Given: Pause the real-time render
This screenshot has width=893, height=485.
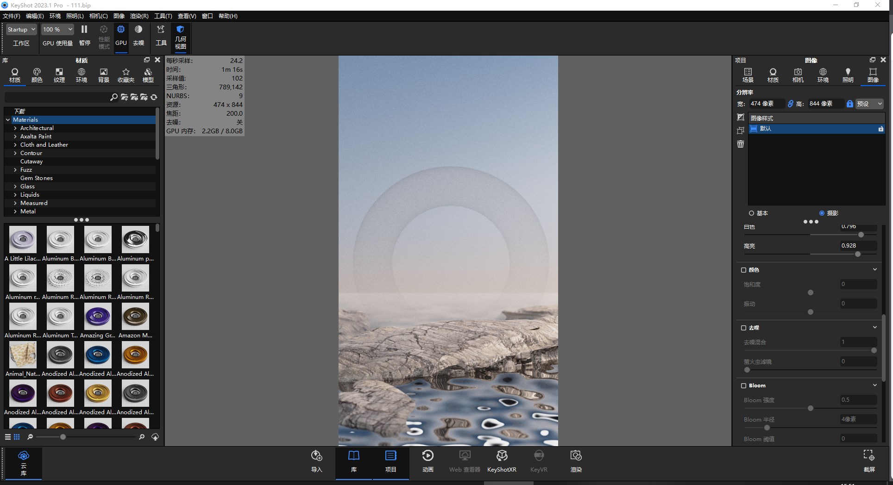Looking at the screenshot, I should (84, 35).
